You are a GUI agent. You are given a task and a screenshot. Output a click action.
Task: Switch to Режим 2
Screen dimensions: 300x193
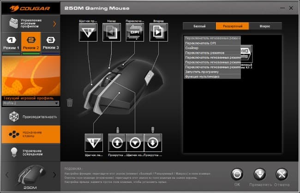pyautogui.click(x=31, y=43)
